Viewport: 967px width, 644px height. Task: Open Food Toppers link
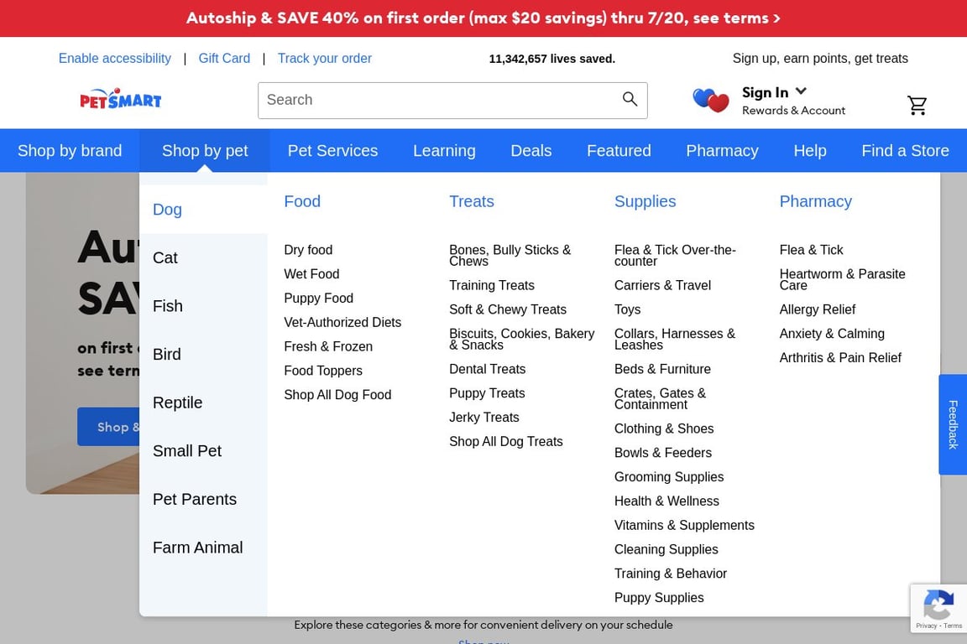coord(323,371)
